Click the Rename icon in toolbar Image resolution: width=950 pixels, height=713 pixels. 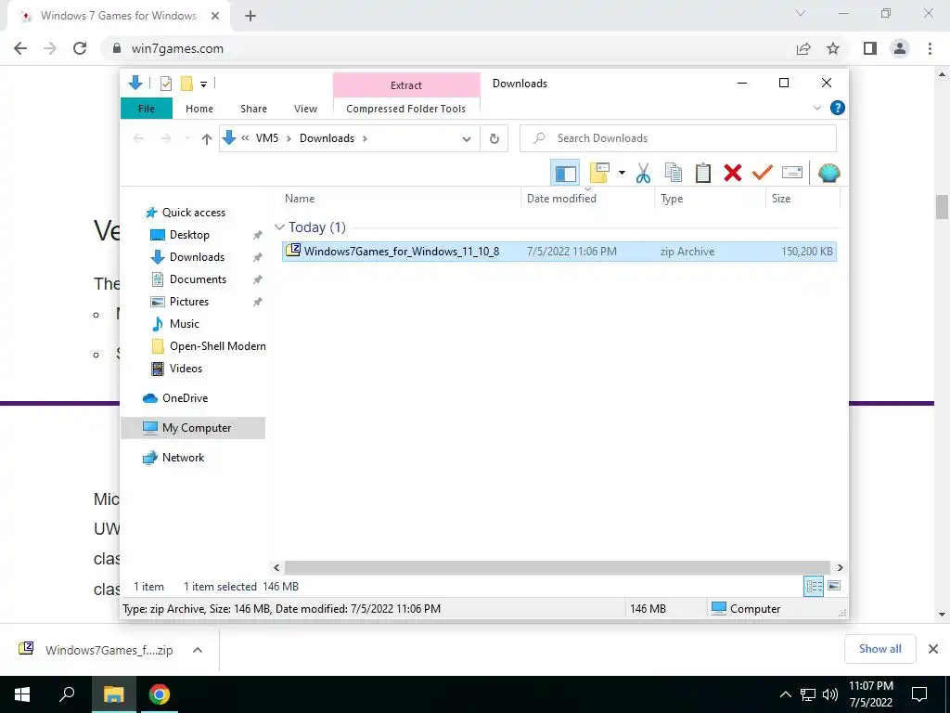tap(792, 174)
